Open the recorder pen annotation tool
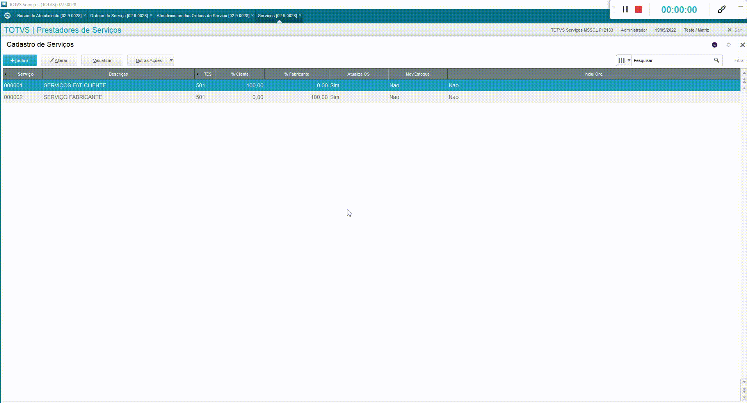Viewport: 747px width, 403px height. click(x=722, y=9)
